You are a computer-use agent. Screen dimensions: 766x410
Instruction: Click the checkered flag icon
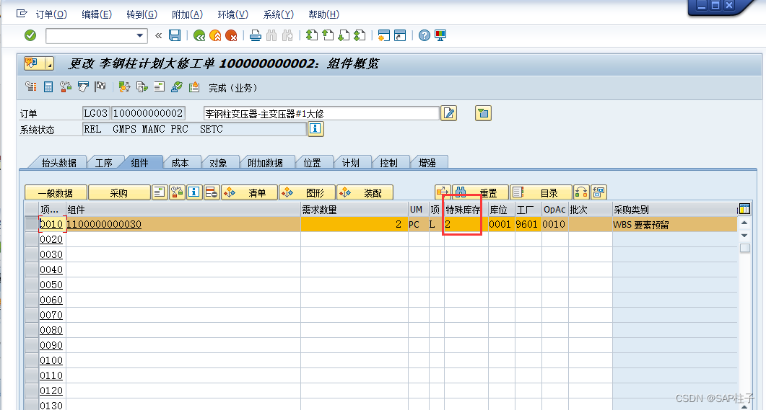[100, 86]
